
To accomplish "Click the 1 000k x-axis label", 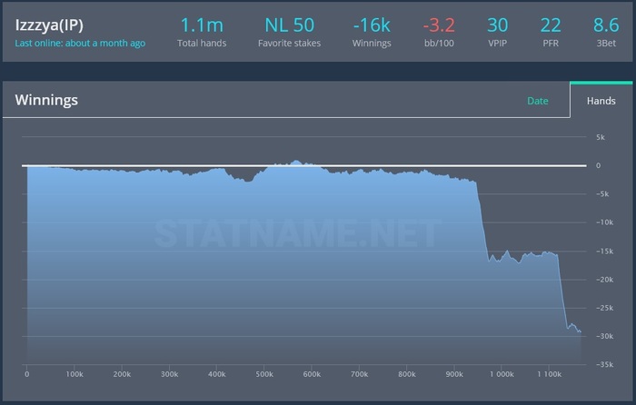I will [502, 374].
